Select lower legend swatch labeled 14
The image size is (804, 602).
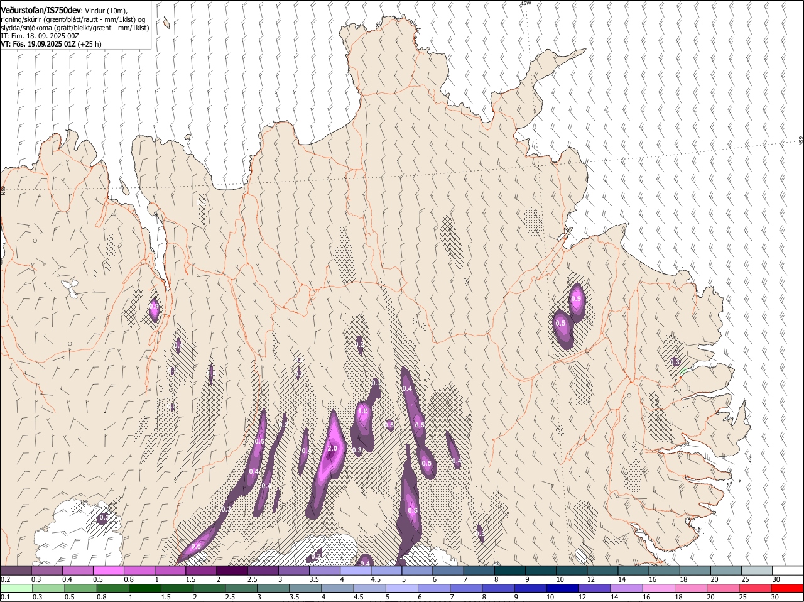point(626,588)
